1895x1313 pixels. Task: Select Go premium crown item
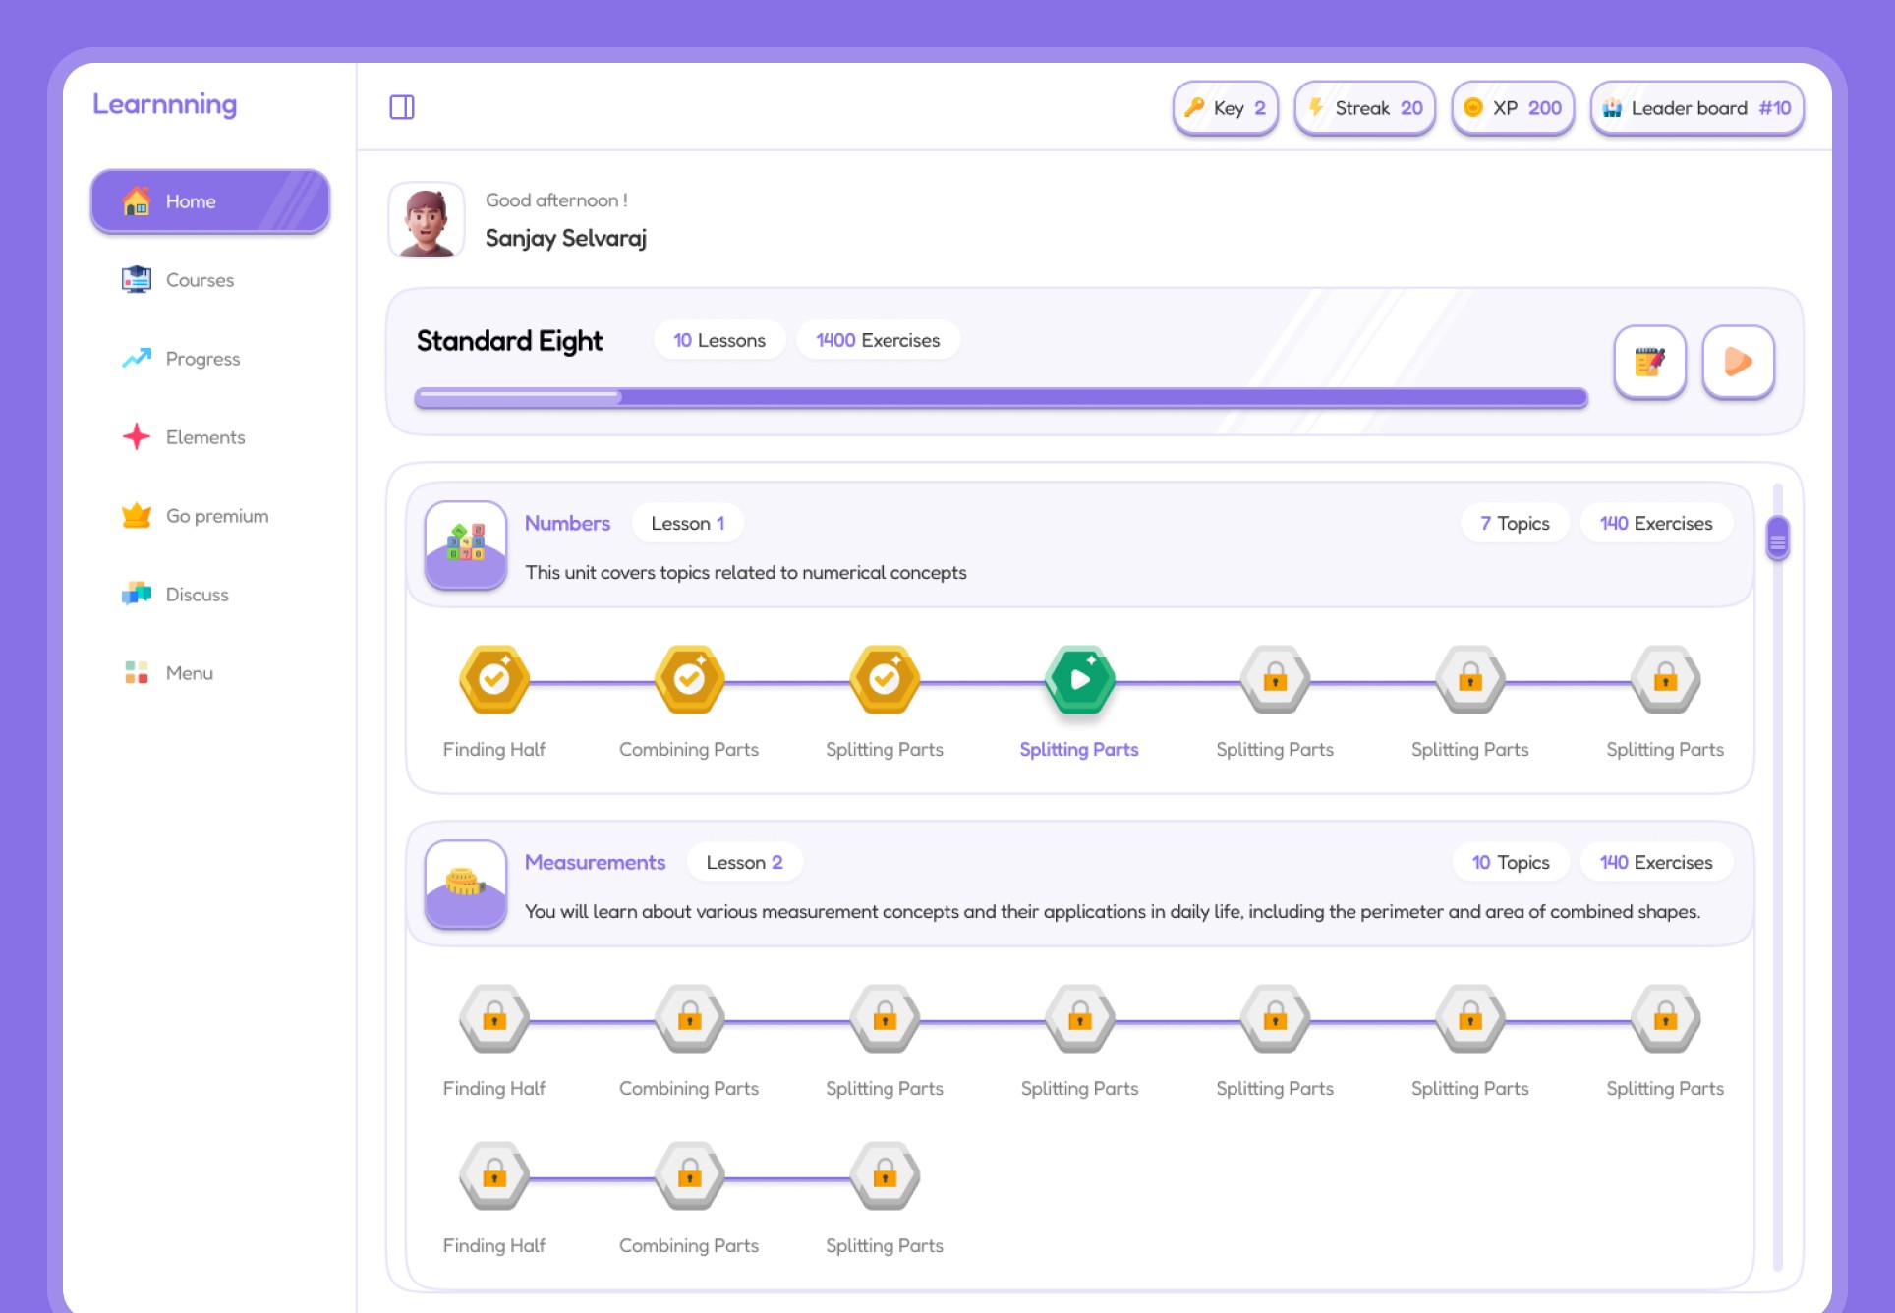click(x=216, y=516)
